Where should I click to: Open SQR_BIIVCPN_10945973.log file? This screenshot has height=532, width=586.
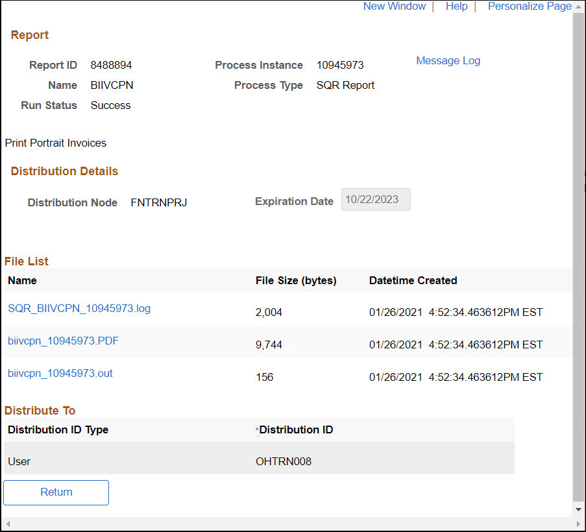pyautogui.click(x=79, y=309)
